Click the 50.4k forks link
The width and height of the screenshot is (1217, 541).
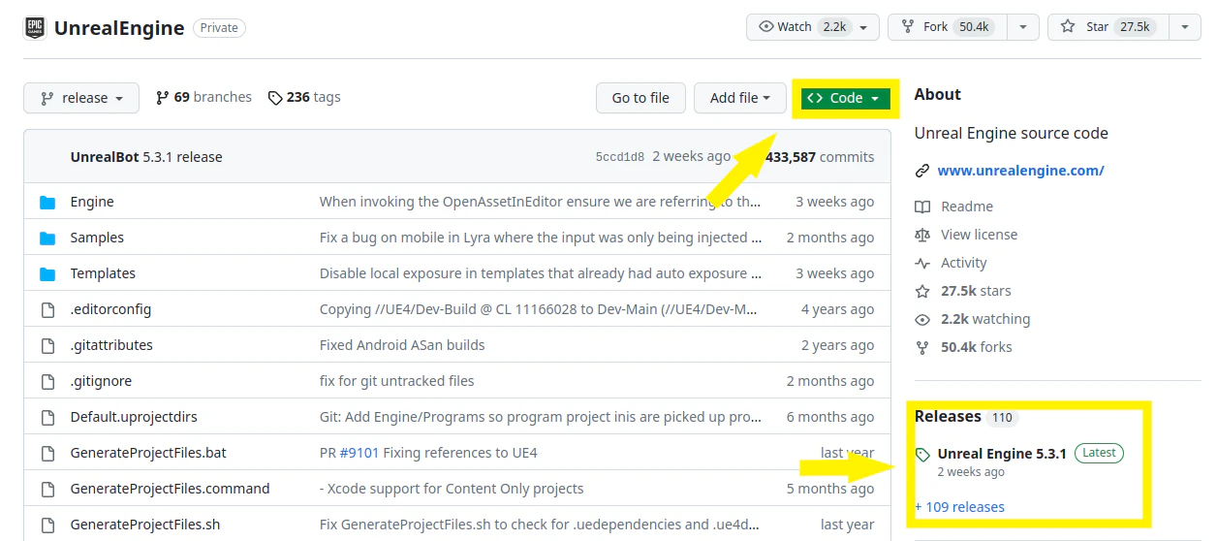[x=977, y=347]
